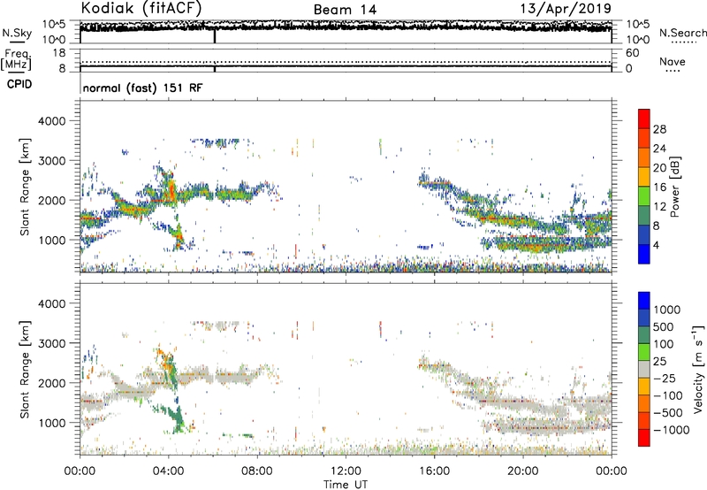Click the "Time UT" axis title
Image resolution: width=707 pixels, height=490 pixels.
tap(346, 485)
